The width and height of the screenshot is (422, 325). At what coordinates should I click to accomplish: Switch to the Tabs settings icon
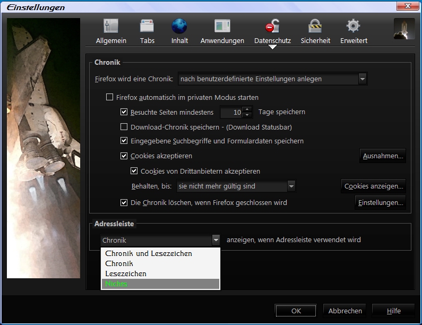pos(147,27)
